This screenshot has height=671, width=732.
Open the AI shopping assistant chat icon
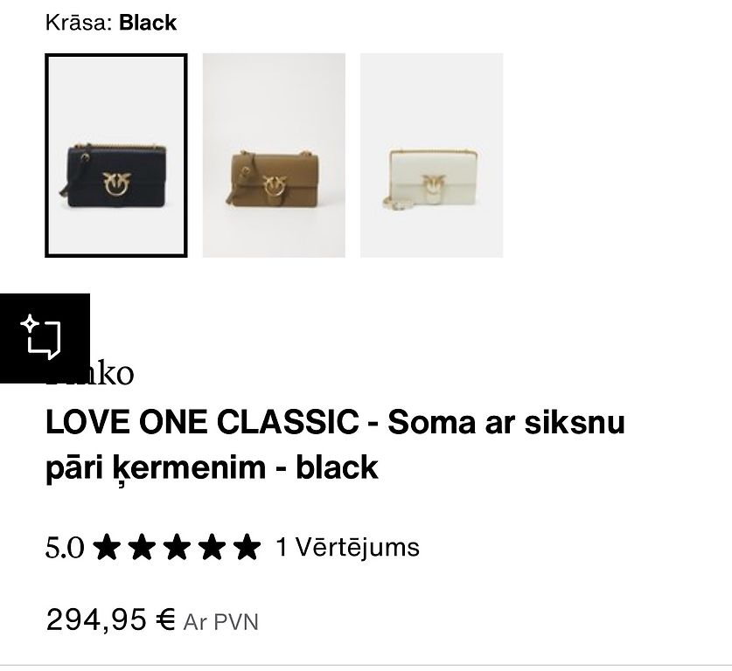tap(45, 338)
